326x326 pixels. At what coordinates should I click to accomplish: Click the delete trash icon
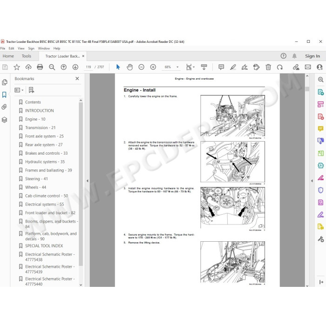[268, 67]
